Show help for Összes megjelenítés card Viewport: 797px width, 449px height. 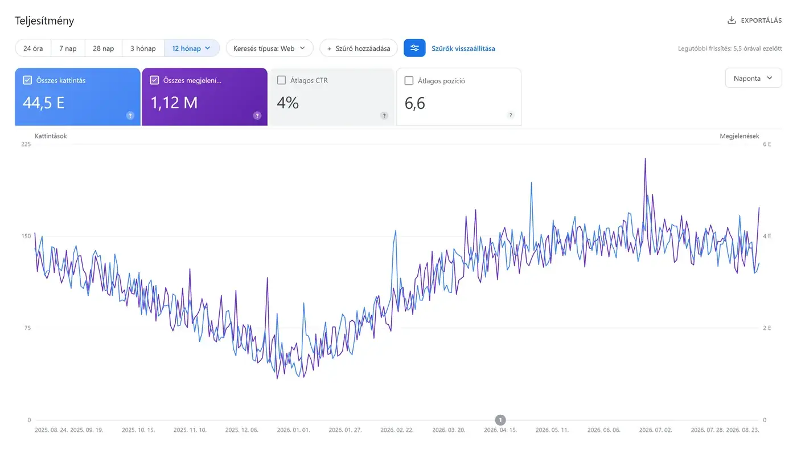point(257,116)
